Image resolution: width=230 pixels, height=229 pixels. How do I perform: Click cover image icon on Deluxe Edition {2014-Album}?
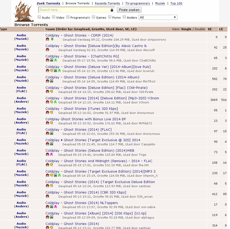(x=51, y=81)
